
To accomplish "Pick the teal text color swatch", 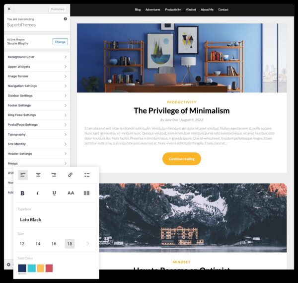I will click(x=31, y=269).
